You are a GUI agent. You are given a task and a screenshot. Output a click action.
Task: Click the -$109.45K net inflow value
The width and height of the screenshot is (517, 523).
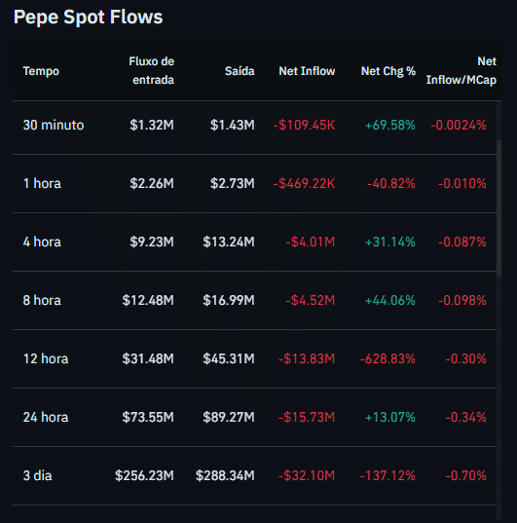click(304, 125)
